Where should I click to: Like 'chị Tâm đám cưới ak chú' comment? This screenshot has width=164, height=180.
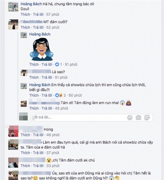click(25, 166)
